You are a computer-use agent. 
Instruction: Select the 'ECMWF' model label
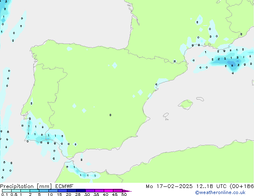(x=65, y=186)
